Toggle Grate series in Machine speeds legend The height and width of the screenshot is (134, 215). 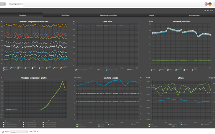point(77,124)
